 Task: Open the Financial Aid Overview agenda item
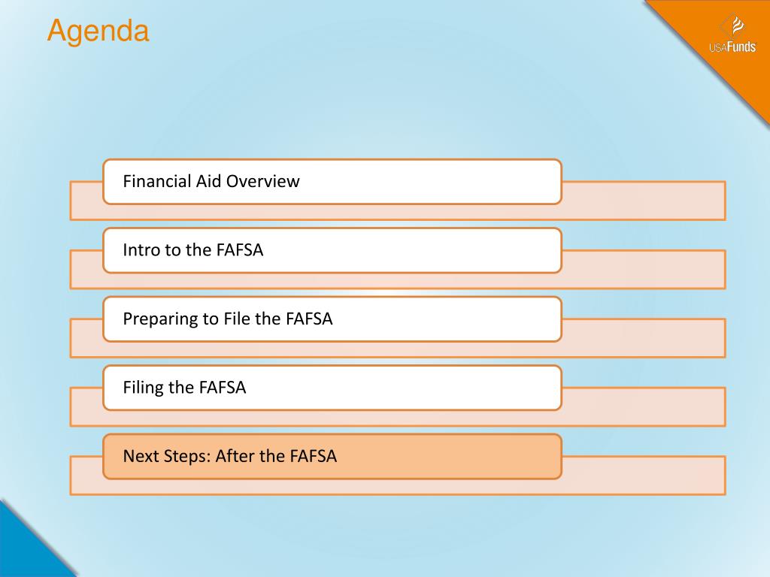332,182
